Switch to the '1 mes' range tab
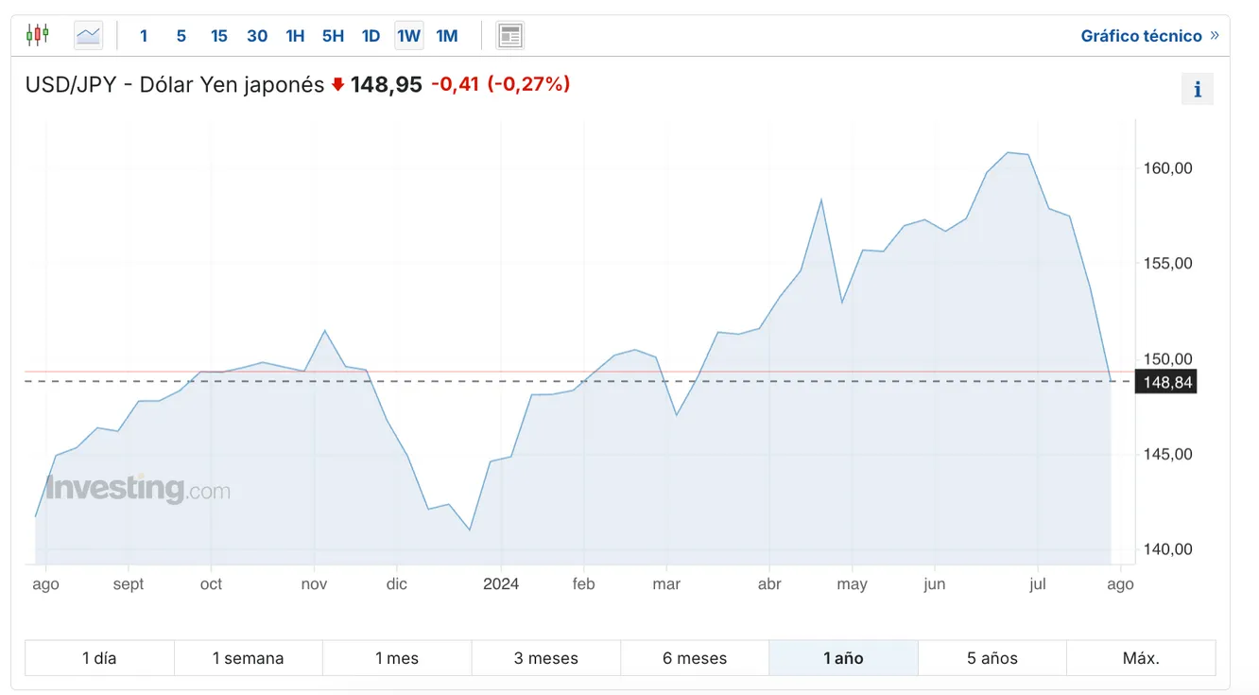 click(x=397, y=658)
